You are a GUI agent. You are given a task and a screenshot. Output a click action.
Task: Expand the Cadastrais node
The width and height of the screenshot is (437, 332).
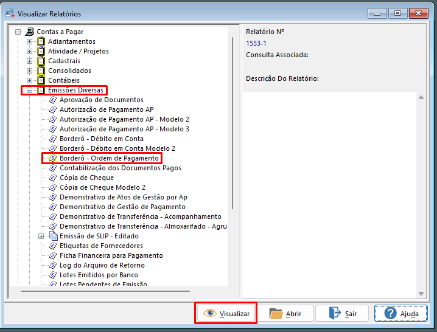click(29, 61)
